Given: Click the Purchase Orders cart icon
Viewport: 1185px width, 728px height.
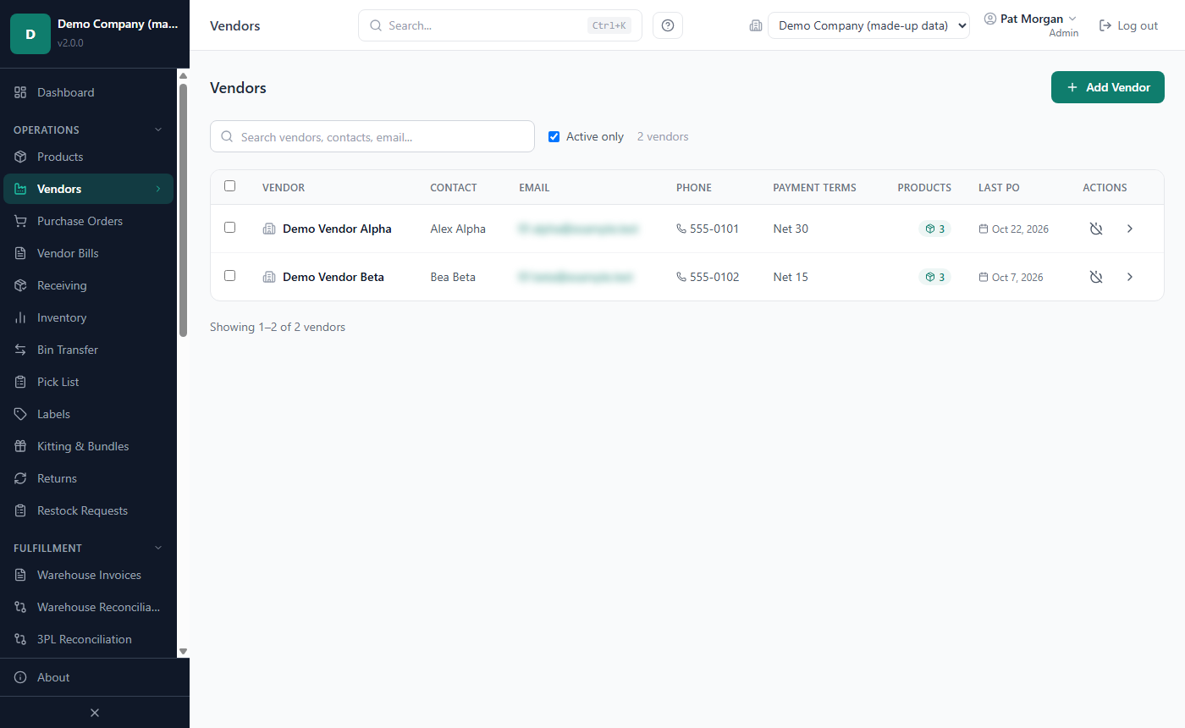Looking at the screenshot, I should tap(20, 221).
